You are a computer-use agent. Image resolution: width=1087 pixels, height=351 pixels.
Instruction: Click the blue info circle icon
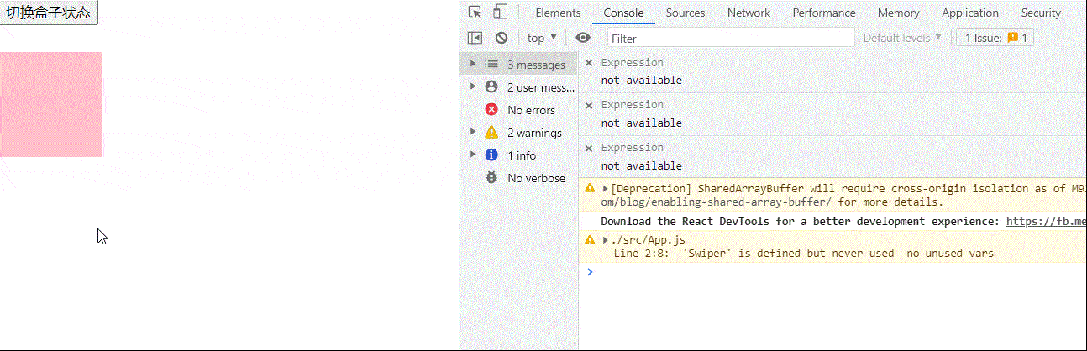[491, 155]
